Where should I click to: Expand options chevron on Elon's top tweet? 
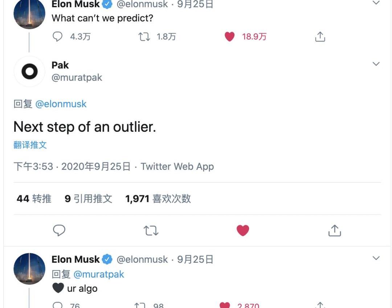376,3
